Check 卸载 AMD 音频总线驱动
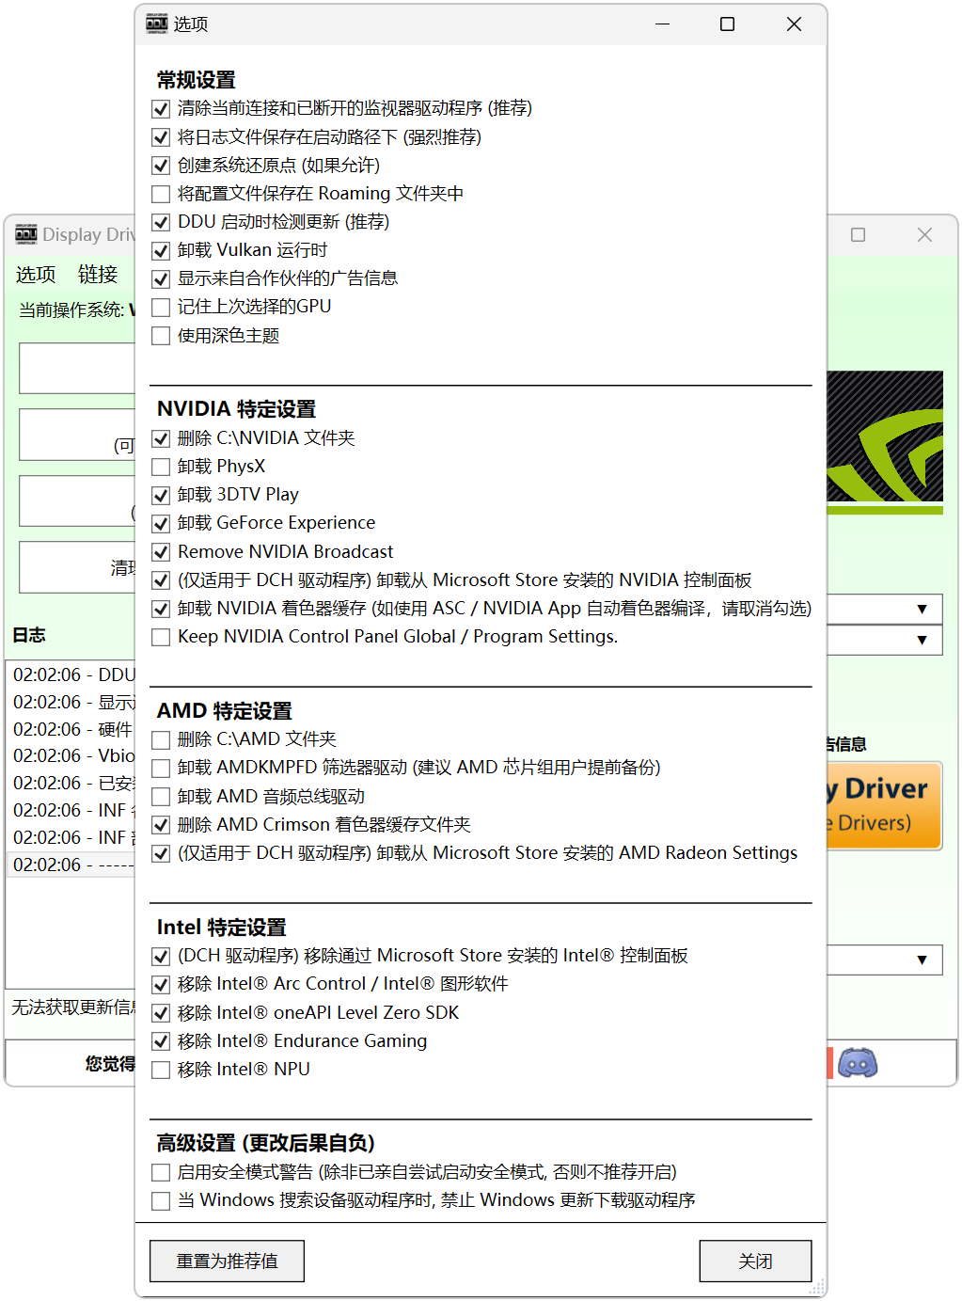This screenshot has width=962, height=1301. point(161,797)
